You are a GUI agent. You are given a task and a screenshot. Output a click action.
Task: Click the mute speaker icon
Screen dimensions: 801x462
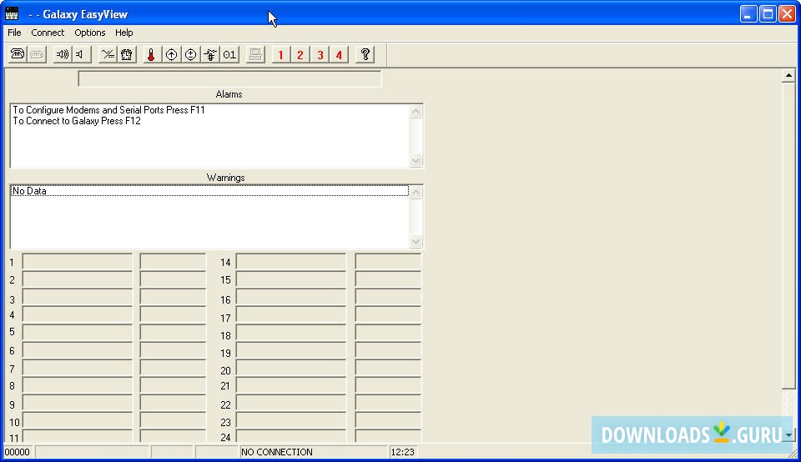(x=82, y=54)
